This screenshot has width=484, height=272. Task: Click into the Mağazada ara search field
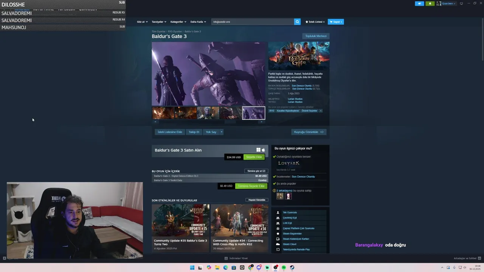pos(253,22)
